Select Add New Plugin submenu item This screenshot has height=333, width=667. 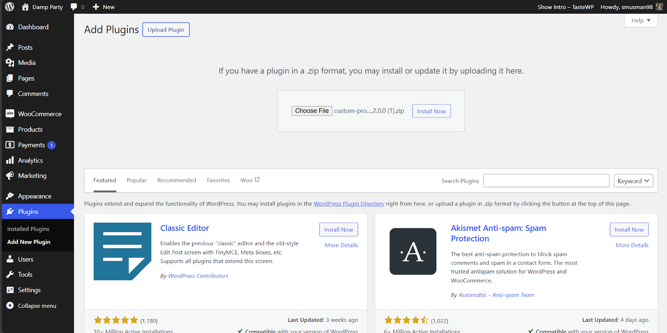(x=29, y=242)
